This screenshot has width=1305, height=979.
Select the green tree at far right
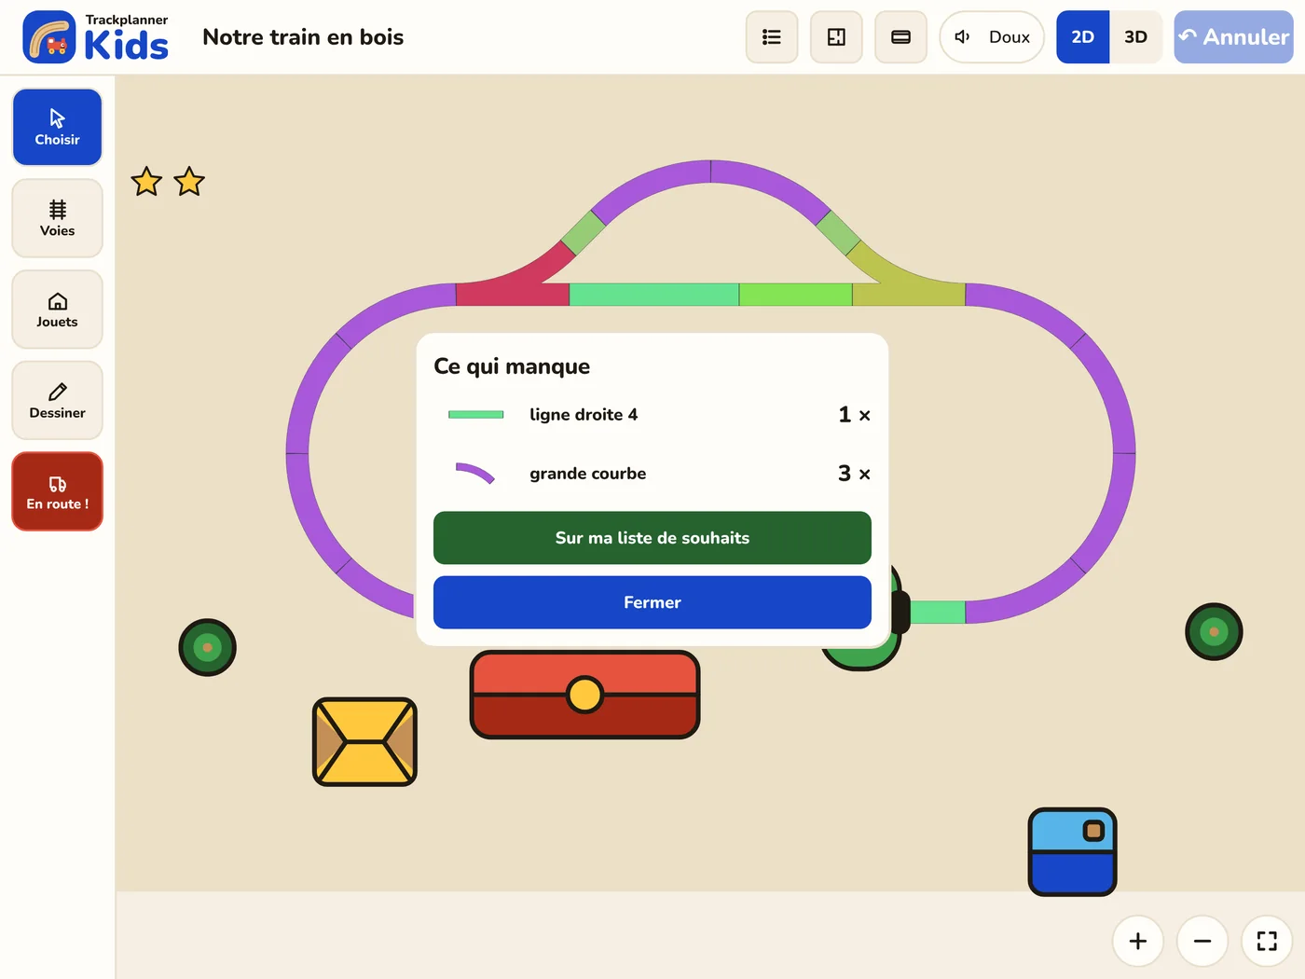click(x=1214, y=632)
